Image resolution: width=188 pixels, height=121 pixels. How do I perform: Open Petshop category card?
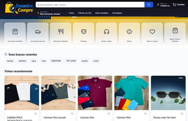pyautogui.click(x=83, y=33)
